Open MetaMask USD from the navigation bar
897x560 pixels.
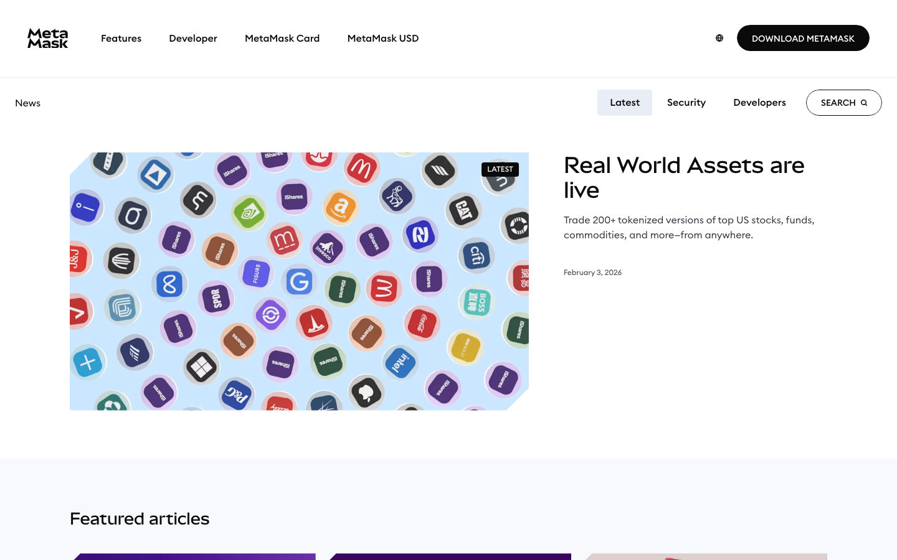coord(382,38)
